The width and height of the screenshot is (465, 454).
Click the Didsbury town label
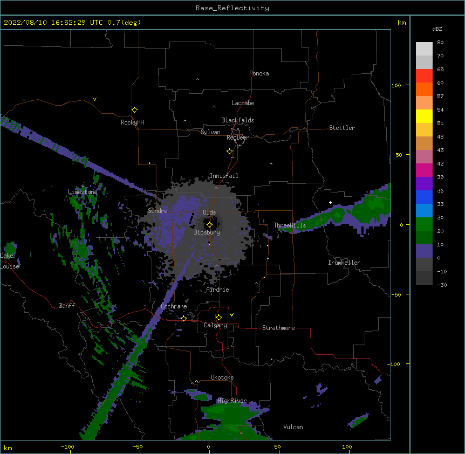click(207, 232)
